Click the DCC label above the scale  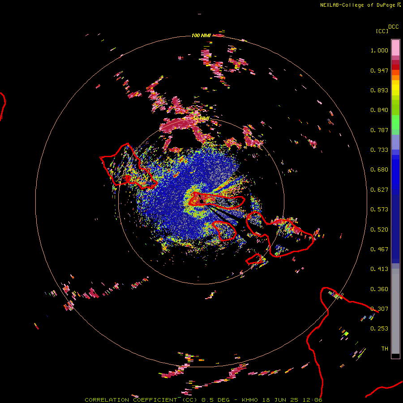click(x=394, y=27)
